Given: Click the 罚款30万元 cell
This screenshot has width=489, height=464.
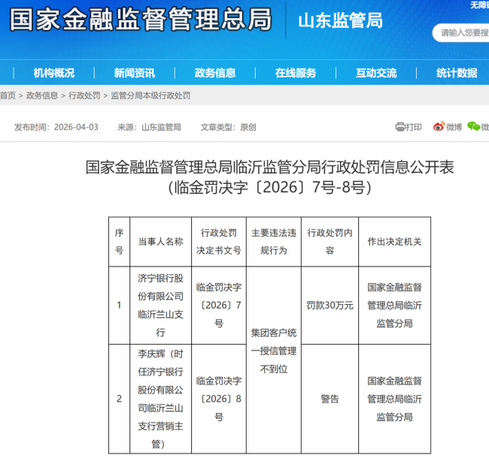Looking at the screenshot, I should point(330,306).
